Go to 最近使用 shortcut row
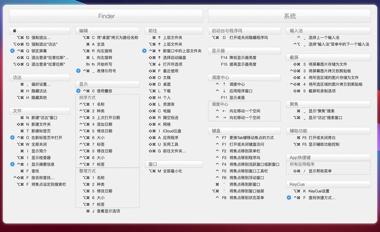 point(164,71)
